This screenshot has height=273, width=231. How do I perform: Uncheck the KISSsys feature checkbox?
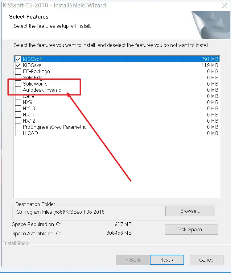coord(18,65)
